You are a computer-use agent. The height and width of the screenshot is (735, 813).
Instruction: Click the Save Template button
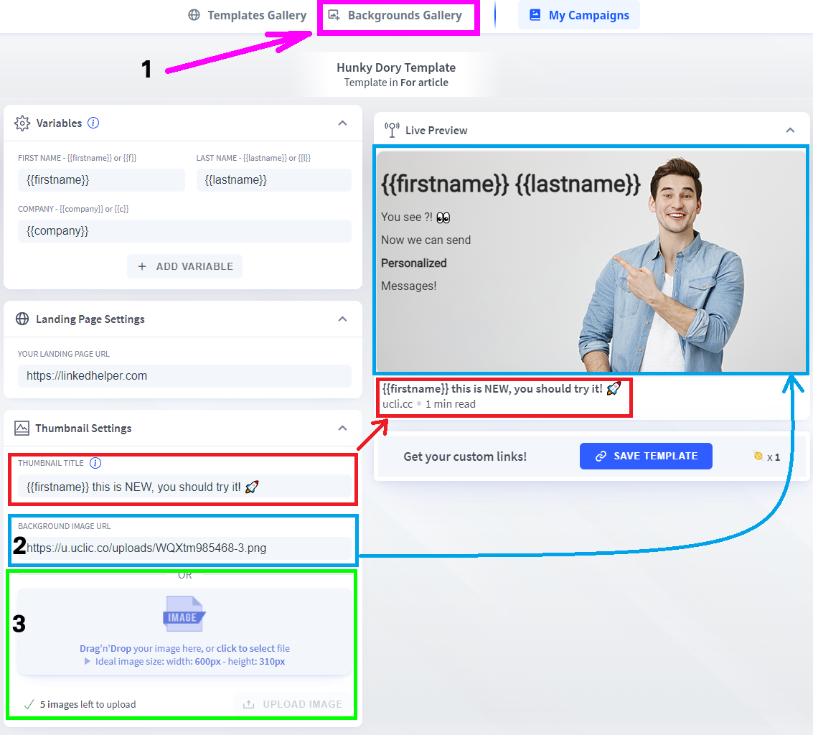[646, 456]
